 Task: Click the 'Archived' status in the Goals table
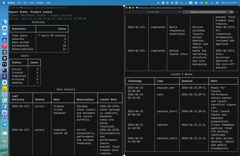18,79
